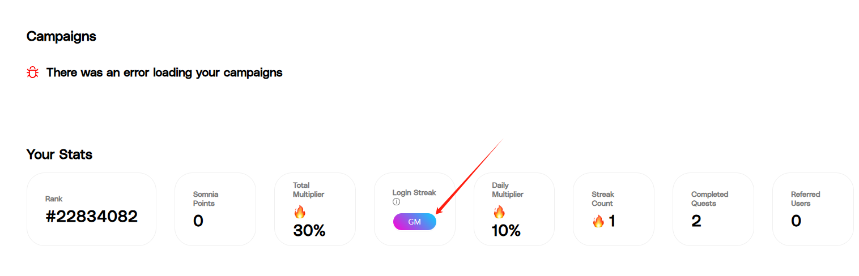Click the red bug error icon

point(33,72)
